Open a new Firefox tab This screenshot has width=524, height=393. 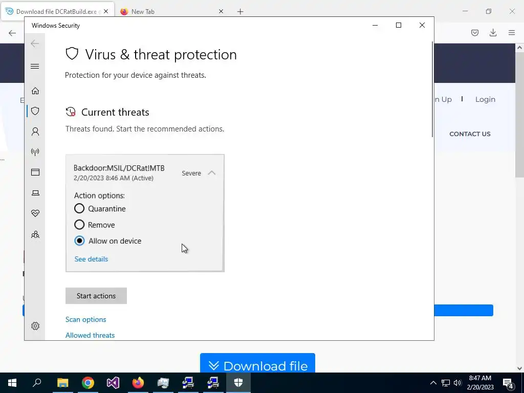click(x=241, y=12)
